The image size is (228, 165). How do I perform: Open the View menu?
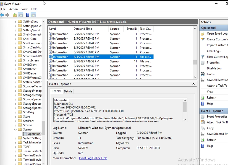tap(24, 9)
